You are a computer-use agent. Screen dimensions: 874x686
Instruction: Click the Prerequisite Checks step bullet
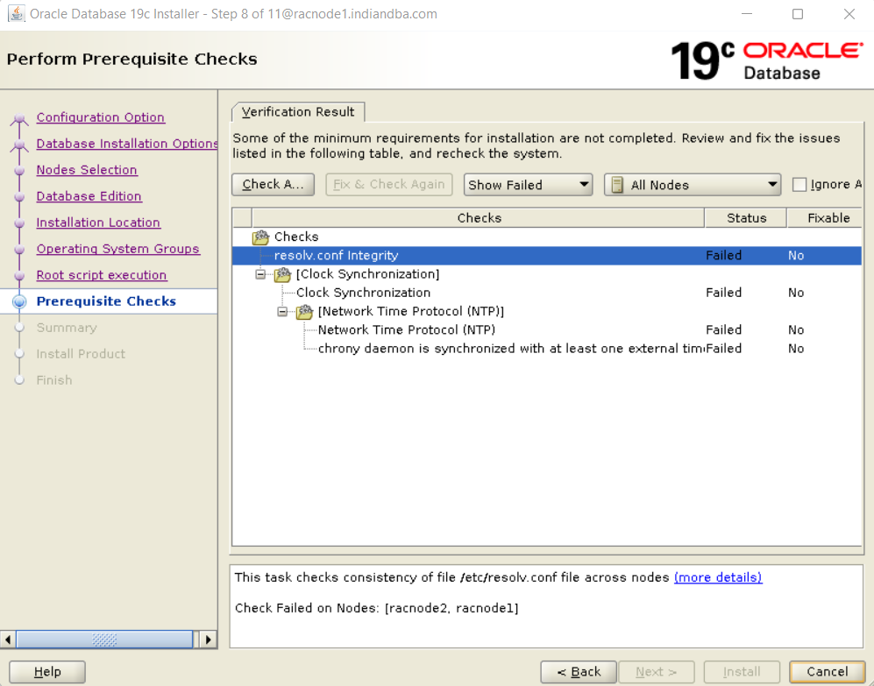19,301
